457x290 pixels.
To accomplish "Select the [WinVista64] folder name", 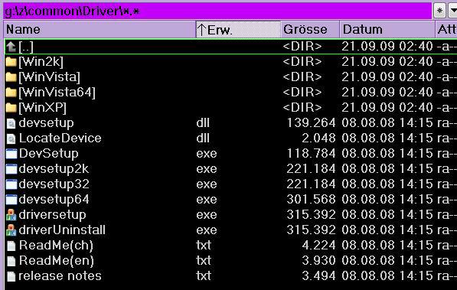I will pyautogui.click(x=57, y=93).
